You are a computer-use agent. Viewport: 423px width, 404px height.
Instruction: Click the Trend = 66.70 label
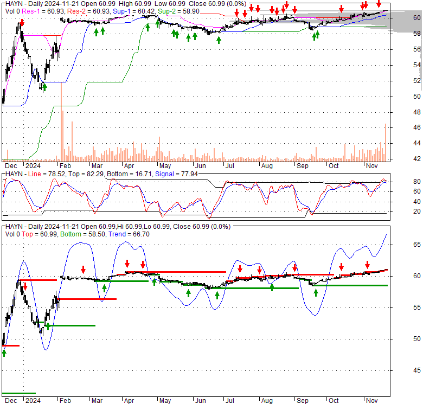coord(129,234)
